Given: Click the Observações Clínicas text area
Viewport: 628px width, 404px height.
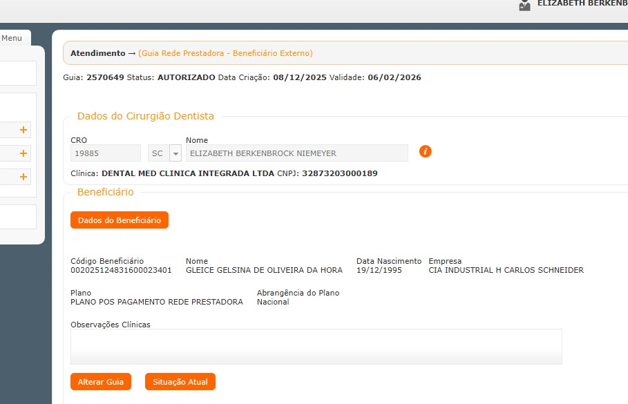Looking at the screenshot, I should (x=316, y=347).
